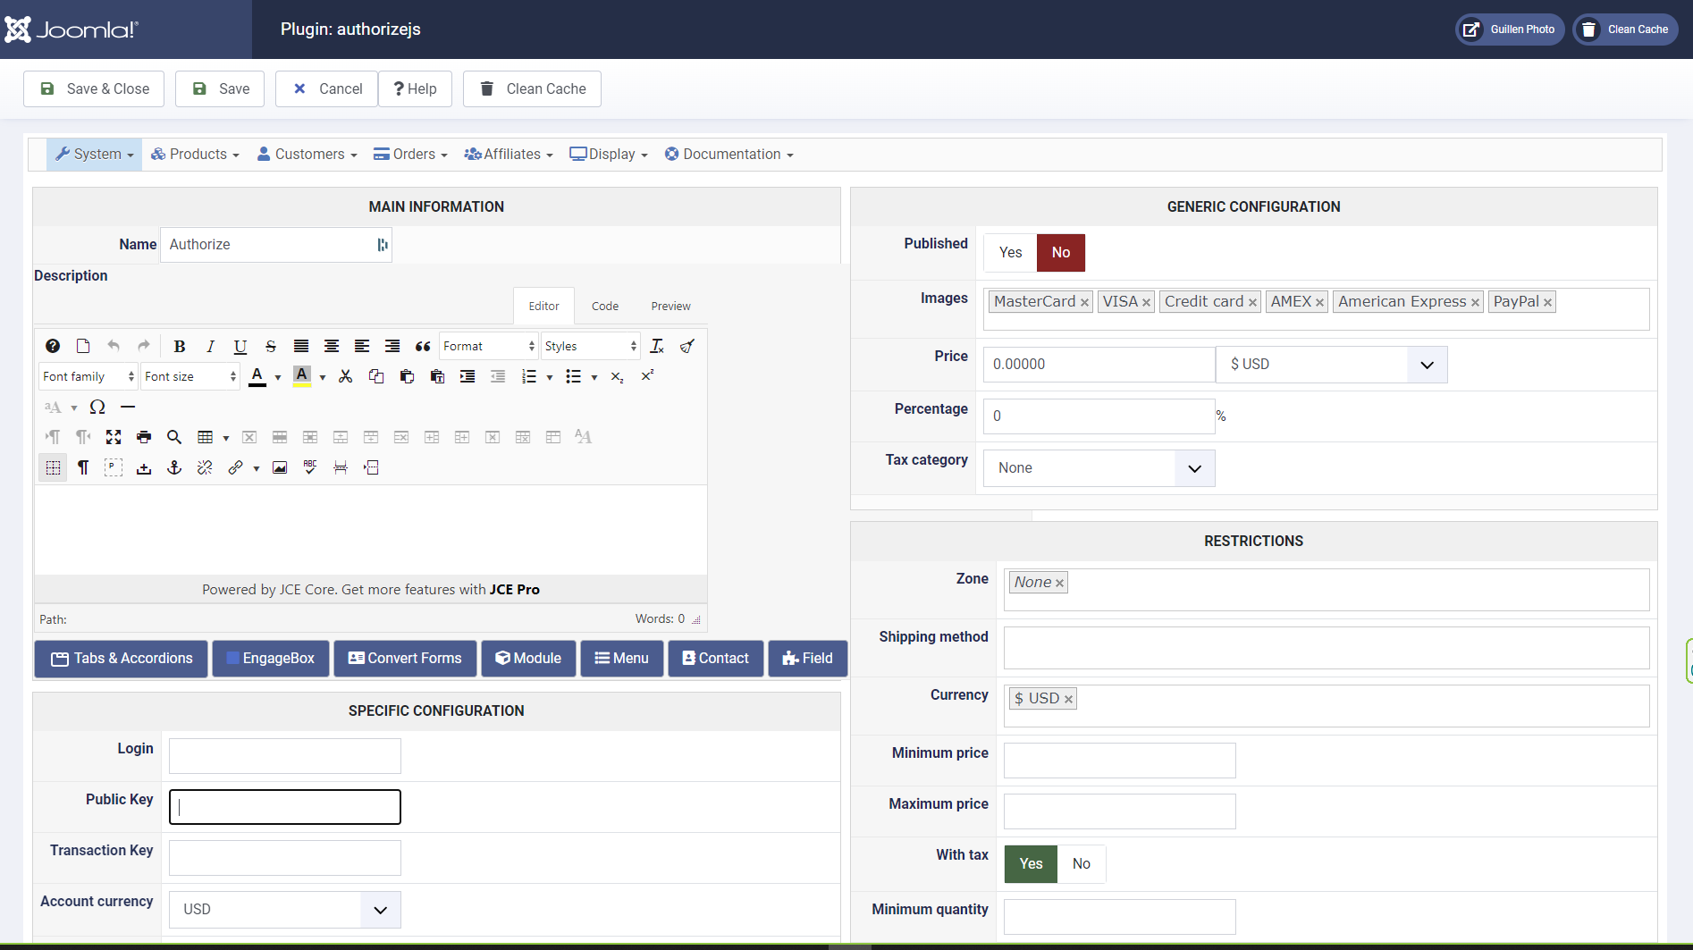1693x950 pixels.
Task: Insert an anchor in the description
Action: coord(174,468)
